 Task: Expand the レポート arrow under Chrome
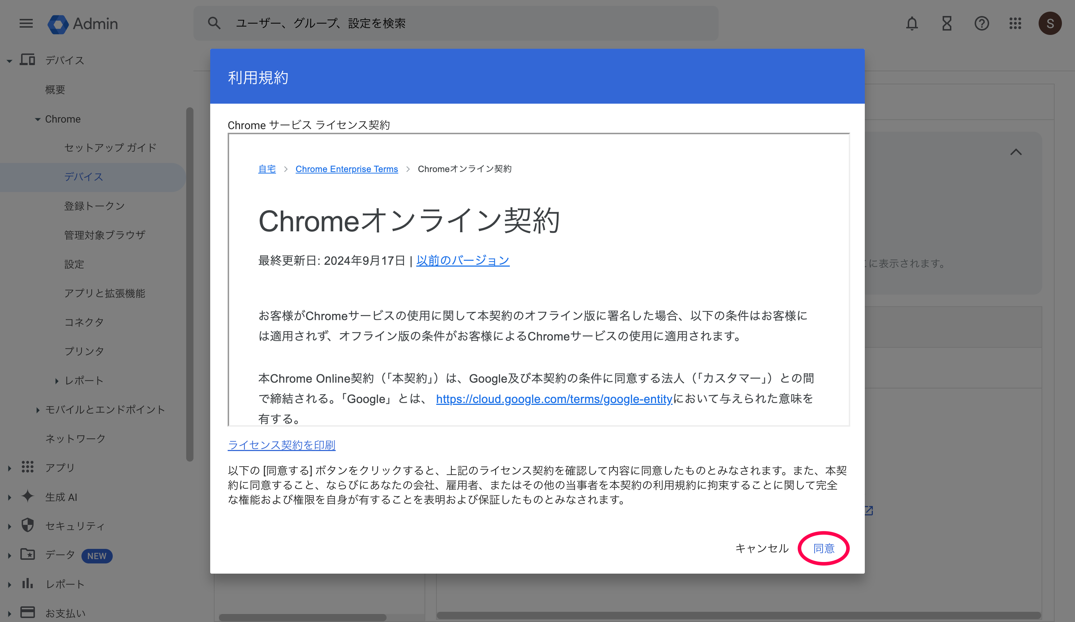point(56,381)
